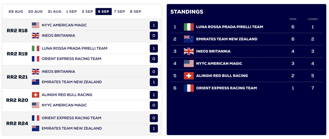This screenshot has width=329, height=139.
Task: Open INEOS Britannia from the standings list
Action: tap(213, 51)
